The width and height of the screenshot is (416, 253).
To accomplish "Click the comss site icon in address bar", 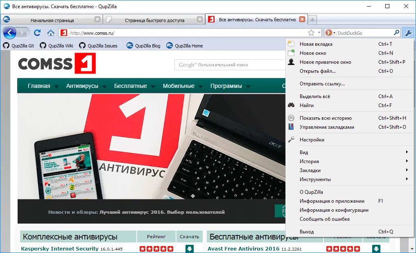I will tap(64, 33).
